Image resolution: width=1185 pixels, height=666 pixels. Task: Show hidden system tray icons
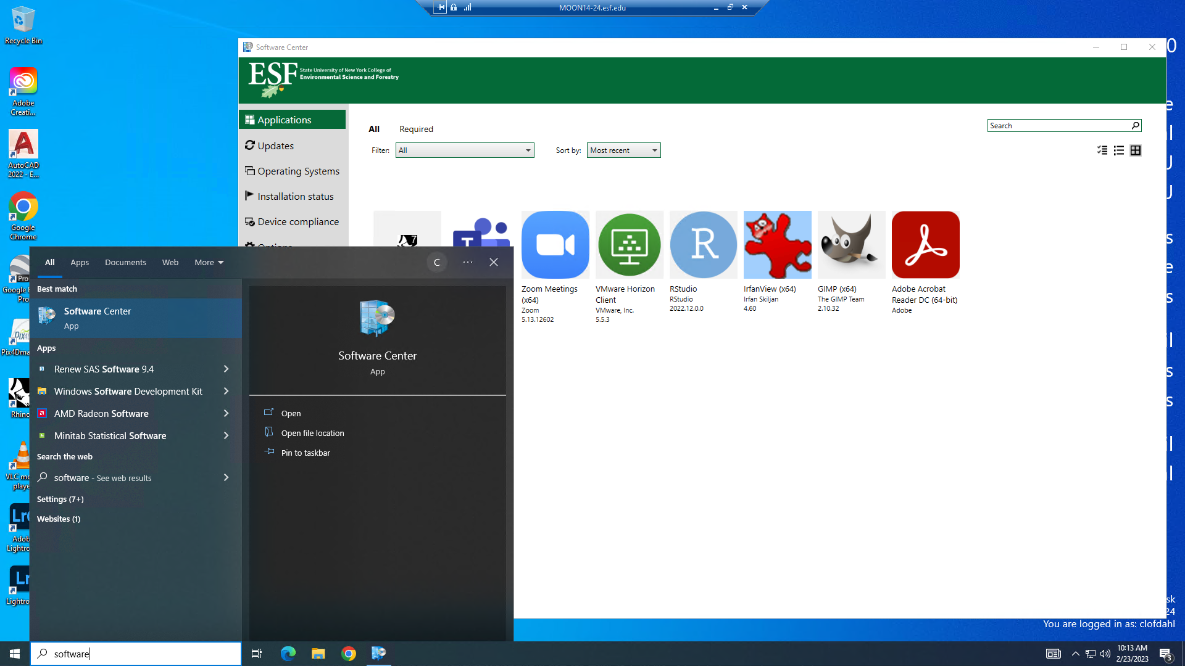1075,654
